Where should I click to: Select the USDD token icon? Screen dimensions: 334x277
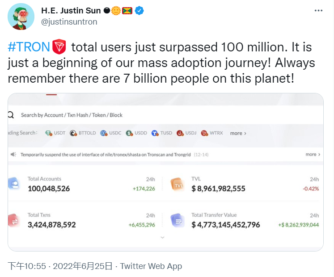129,133
